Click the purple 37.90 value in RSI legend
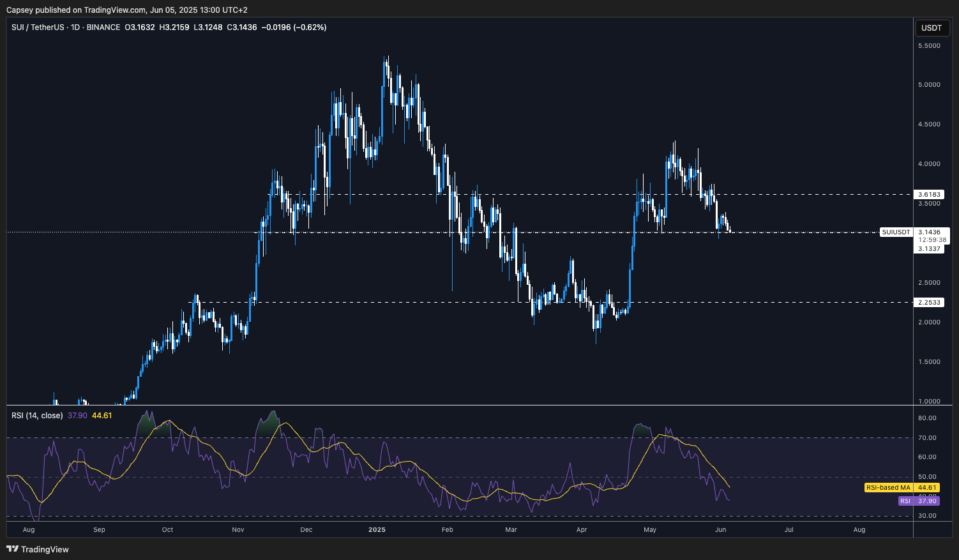 click(x=77, y=416)
